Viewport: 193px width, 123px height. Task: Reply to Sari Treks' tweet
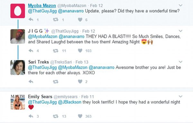point(31,81)
